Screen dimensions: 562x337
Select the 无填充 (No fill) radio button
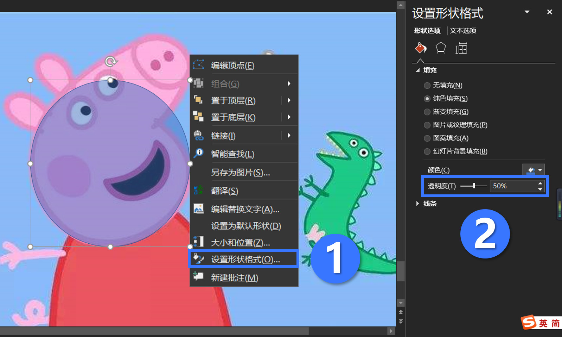point(427,86)
